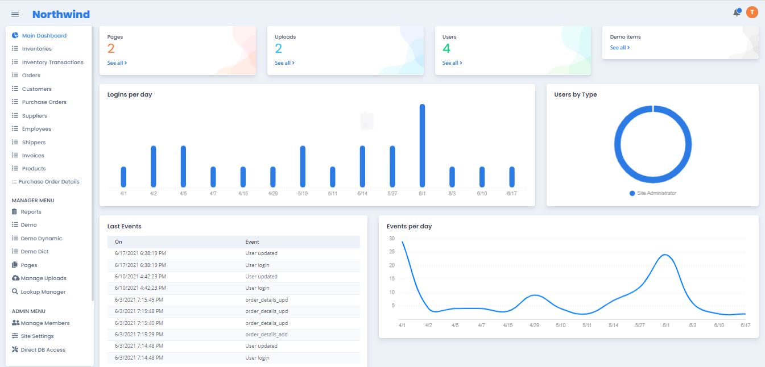Click the Main Dashboard pie chart icon
This screenshot has width=765, height=367.
coord(15,35)
